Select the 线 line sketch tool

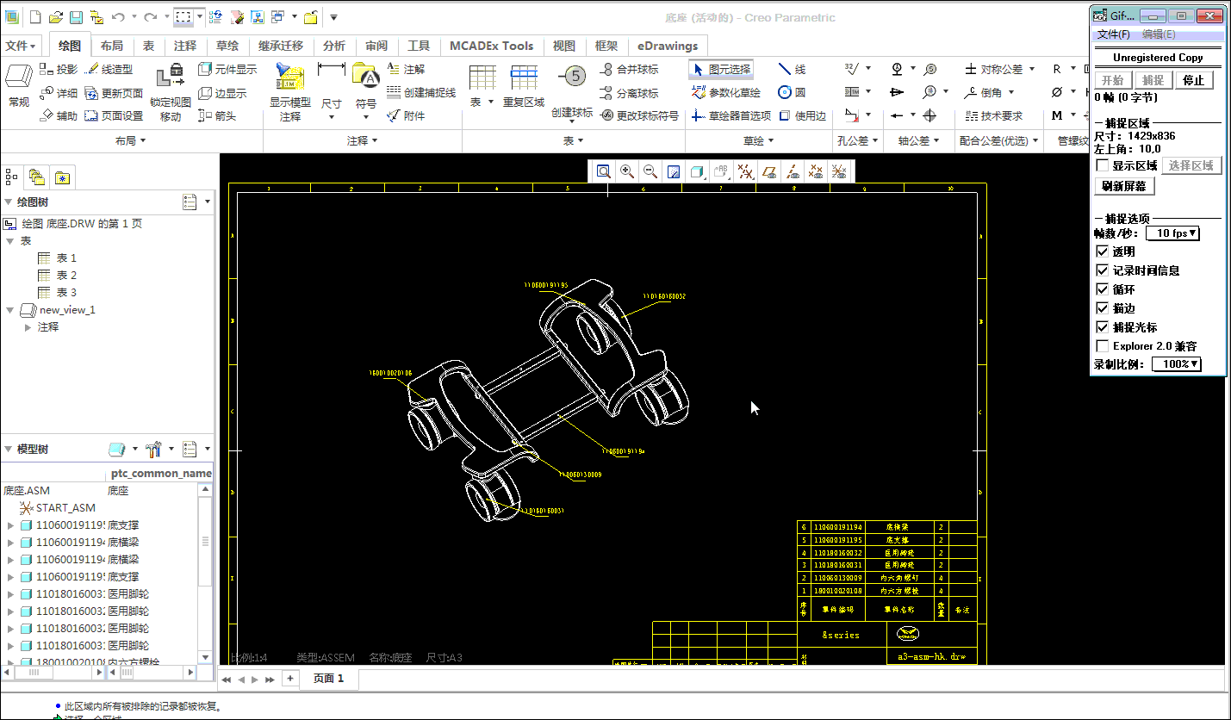[785, 69]
